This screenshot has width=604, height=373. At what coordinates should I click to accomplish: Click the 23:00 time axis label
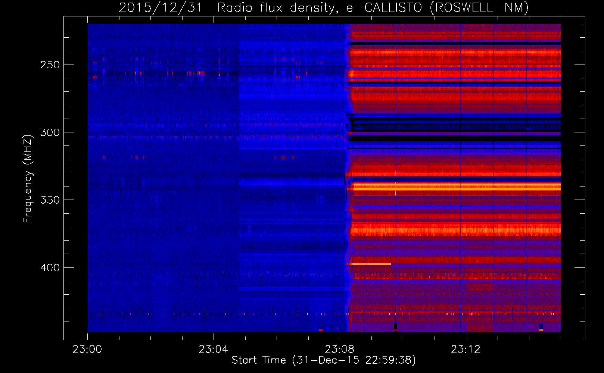(x=87, y=350)
